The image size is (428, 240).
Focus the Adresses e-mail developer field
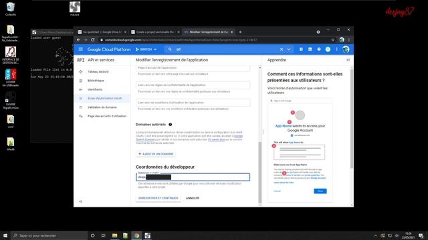193,177
